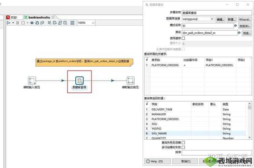
Task: Click the Wizard... button
Action: (245, 19)
